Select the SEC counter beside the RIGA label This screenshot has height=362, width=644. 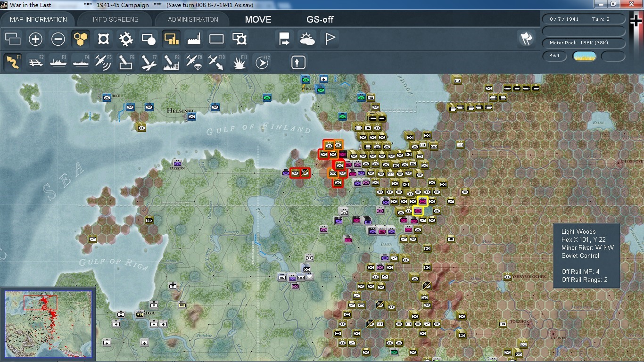[140, 314]
